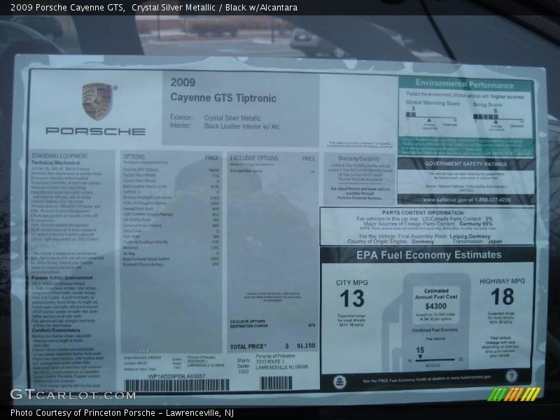Click the top caption "2009 Porsche Cayenne GTS"
This screenshot has height=420, width=560.
tap(67, 8)
